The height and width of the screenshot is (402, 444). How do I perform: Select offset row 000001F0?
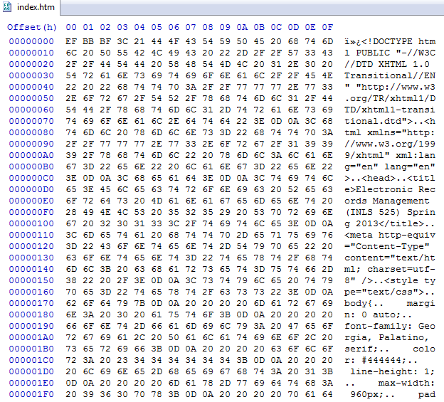(x=31, y=393)
